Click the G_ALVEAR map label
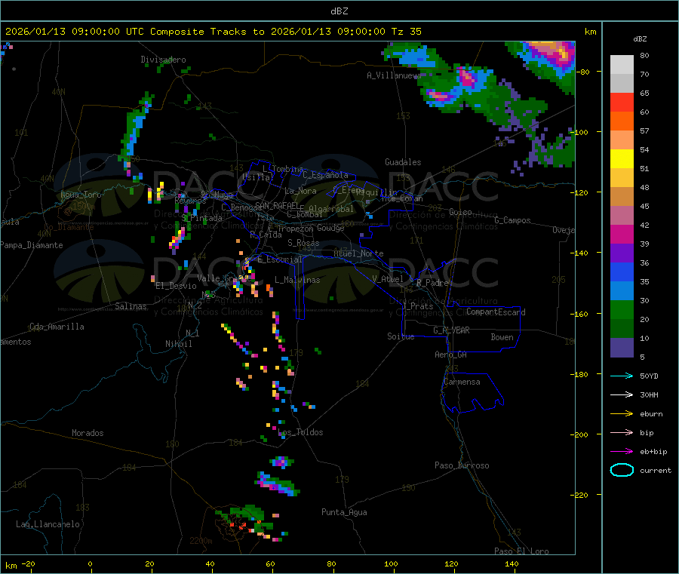Screen dimensions: 679x574 [451, 330]
